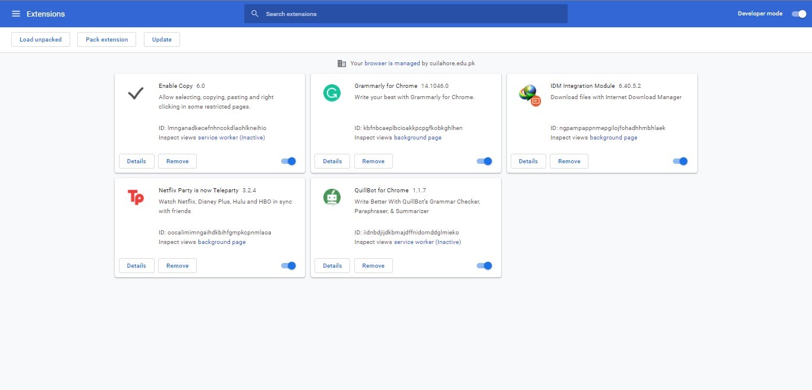Image resolution: width=812 pixels, height=390 pixels.
Task: Click the Grammarly green G icon
Action: click(332, 93)
